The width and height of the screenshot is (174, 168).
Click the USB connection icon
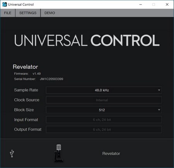coord(12,153)
